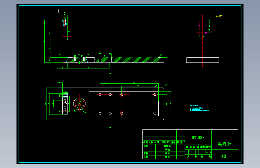
Task: Click the 标记 header cell
Action: pos(145,142)
